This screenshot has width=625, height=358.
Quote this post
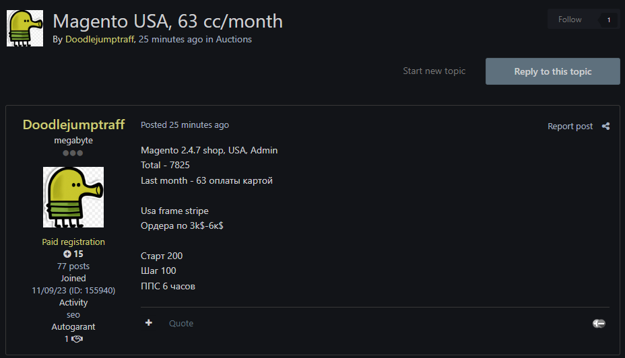click(x=181, y=324)
